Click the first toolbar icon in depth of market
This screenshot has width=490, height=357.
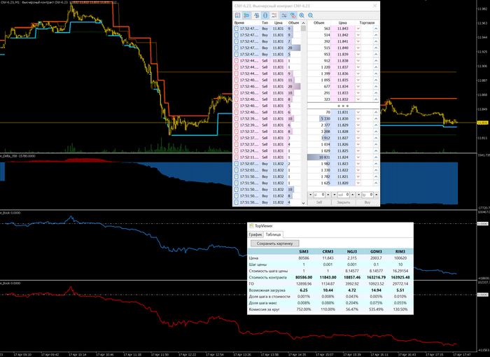tap(237, 15)
